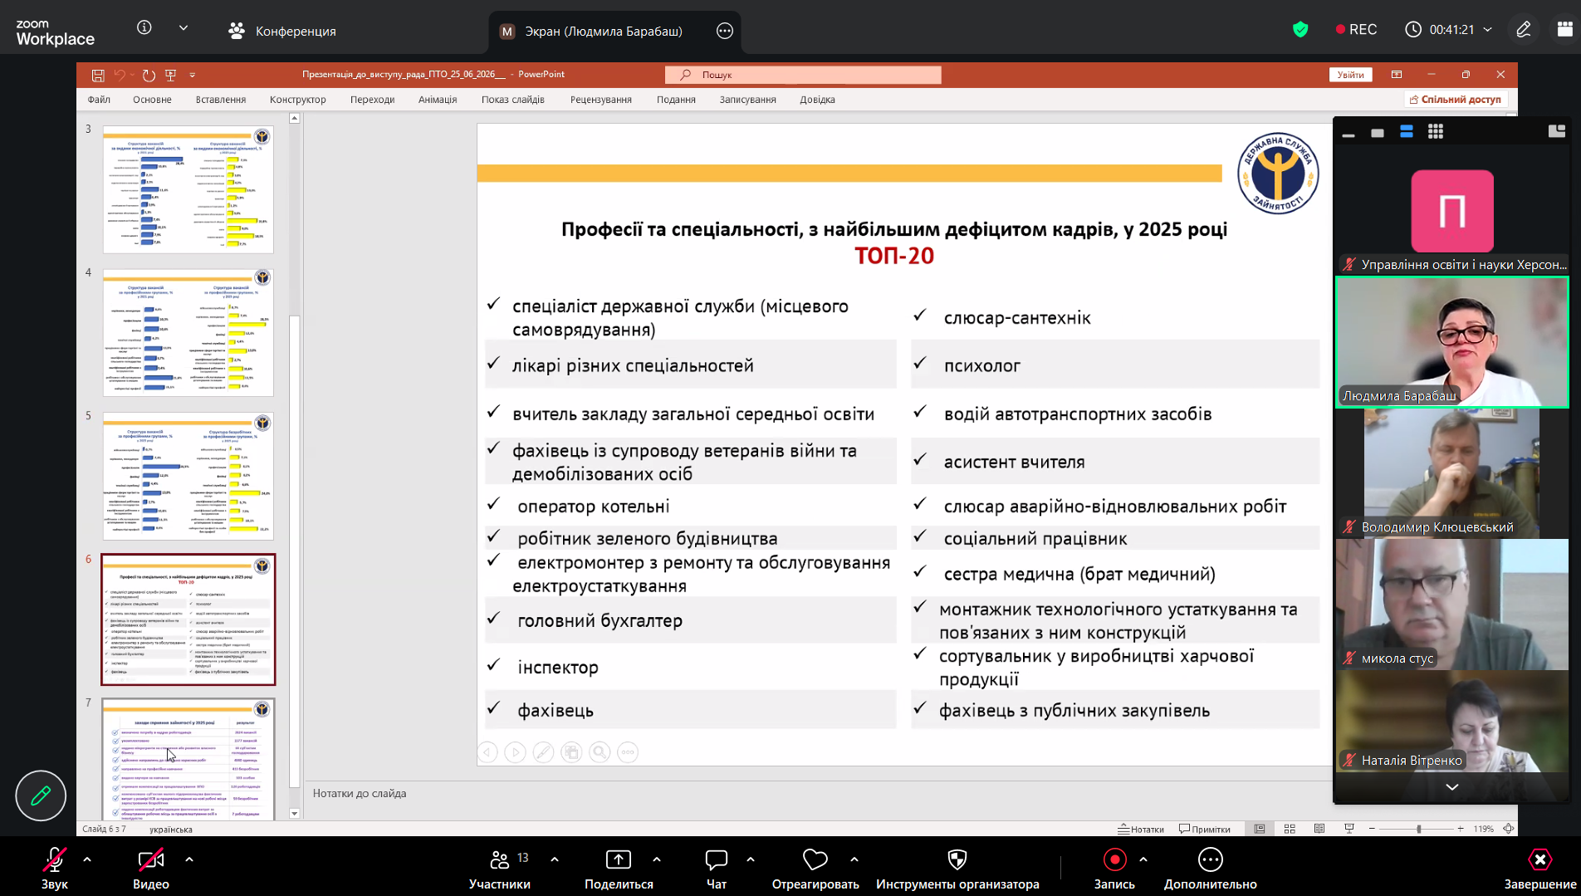1581x896 pixels.
Task: Start slideshow from status bar icon
Action: pos(1349,829)
